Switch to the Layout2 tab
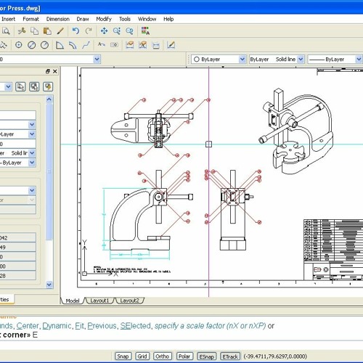This screenshot has width=363, height=363. (x=130, y=301)
